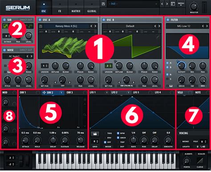Select the ENV 3 tab

tap(76, 92)
